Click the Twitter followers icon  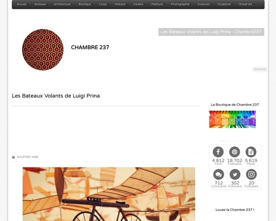click(x=235, y=174)
